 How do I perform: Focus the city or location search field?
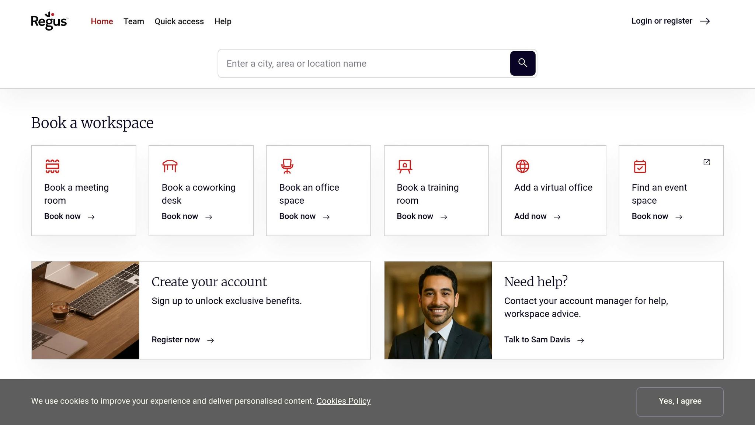(x=364, y=63)
